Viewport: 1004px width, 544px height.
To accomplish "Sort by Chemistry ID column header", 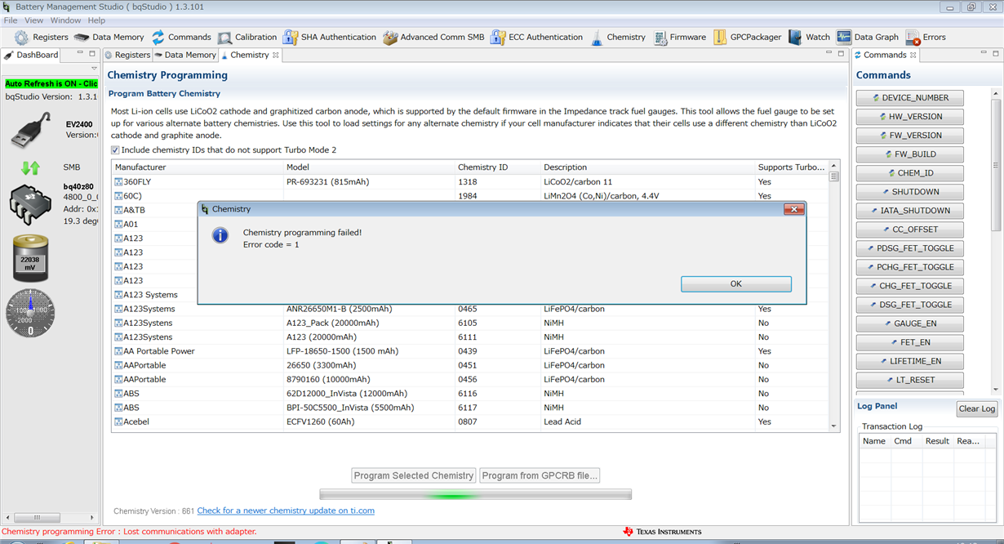I will click(x=497, y=167).
